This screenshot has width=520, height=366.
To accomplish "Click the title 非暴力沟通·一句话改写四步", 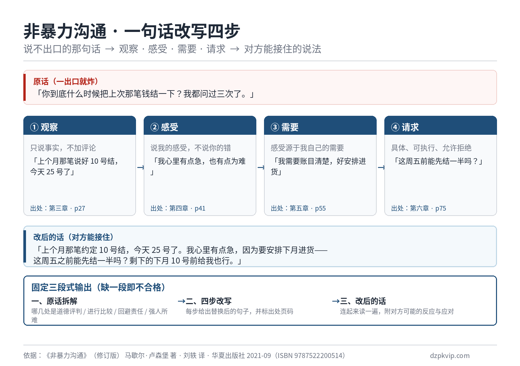I will click(x=132, y=31).
